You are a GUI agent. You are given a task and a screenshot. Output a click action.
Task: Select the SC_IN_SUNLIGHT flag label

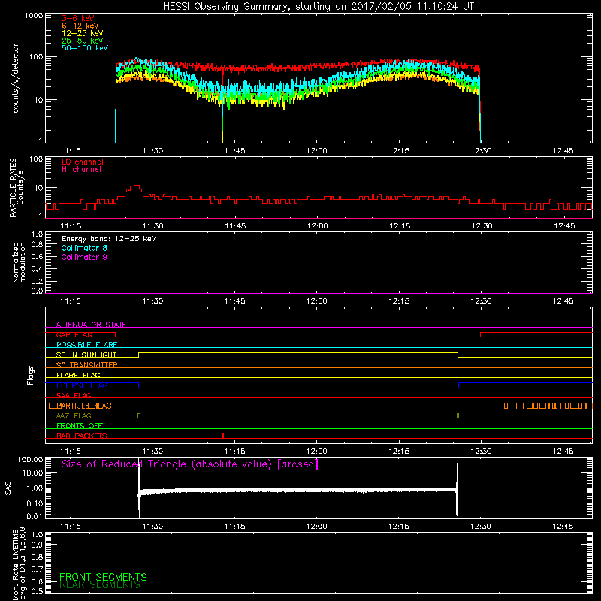(x=86, y=355)
